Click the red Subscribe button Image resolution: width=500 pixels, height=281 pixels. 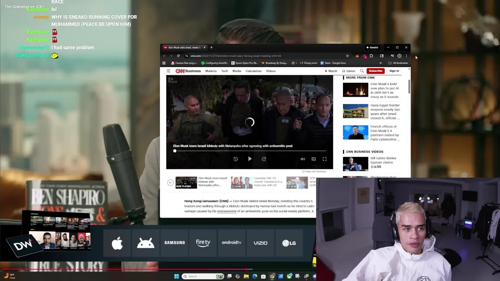click(x=375, y=71)
